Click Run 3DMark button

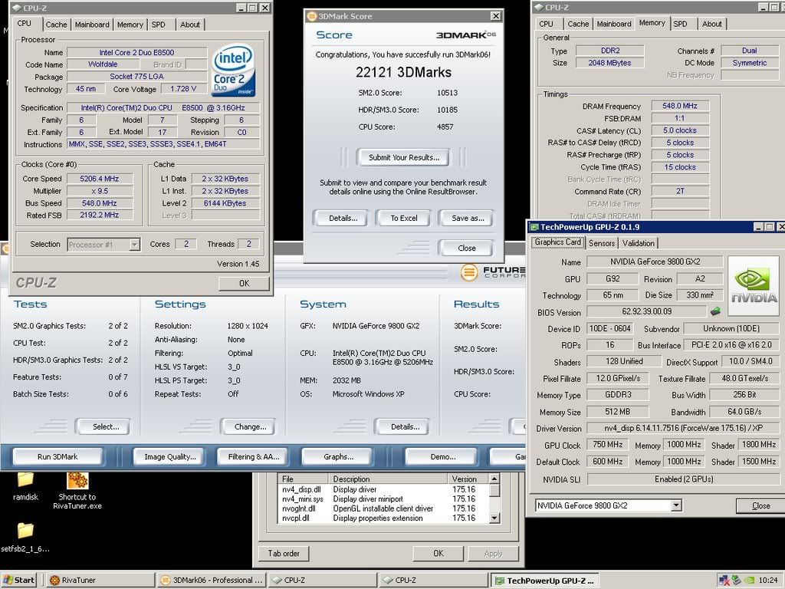click(x=57, y=457)
